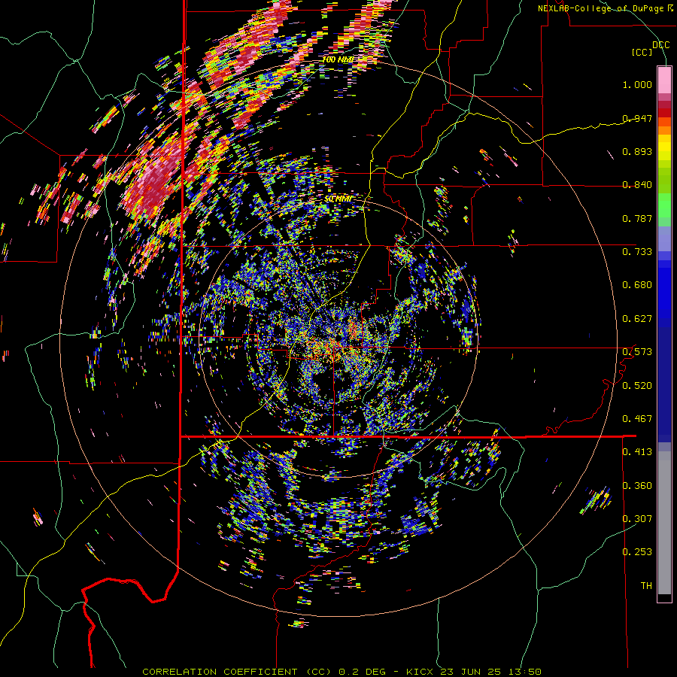The width and height of the screenshot is (677, 677).
Task: Select the 0.467 scale value
Action: point(637,419)
